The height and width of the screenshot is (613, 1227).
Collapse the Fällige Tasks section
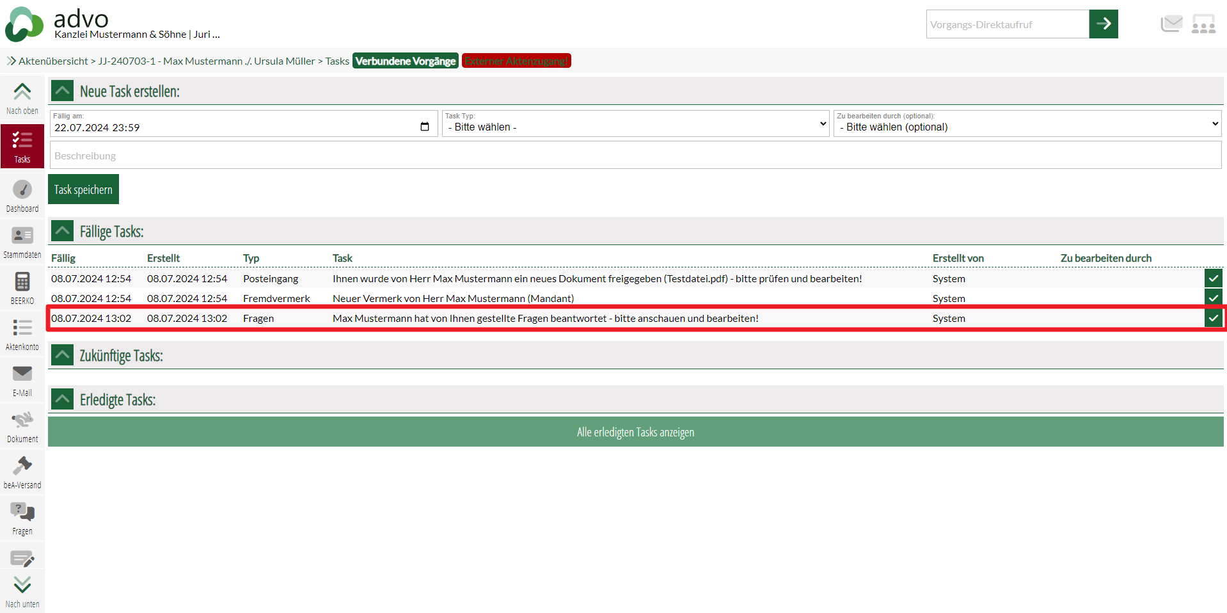(62, 231)
